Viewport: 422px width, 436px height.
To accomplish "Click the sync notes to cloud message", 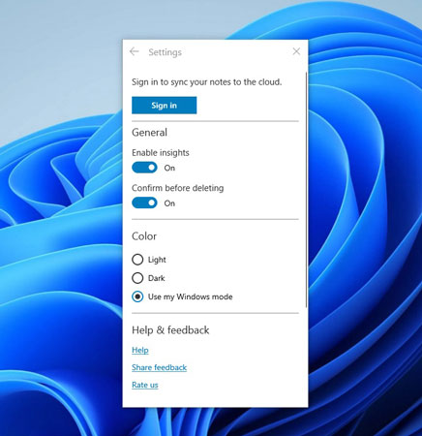I will [x=206, y=82].
